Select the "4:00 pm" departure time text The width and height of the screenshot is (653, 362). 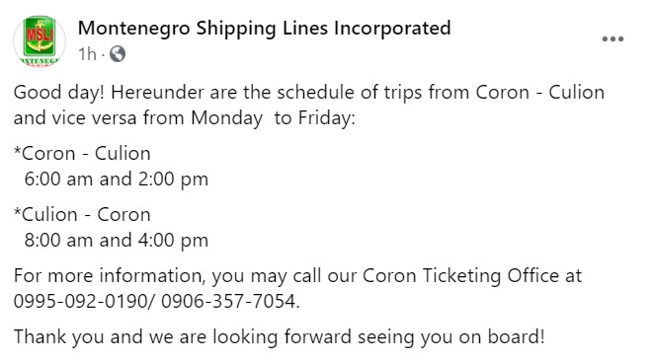pos(173,241)
